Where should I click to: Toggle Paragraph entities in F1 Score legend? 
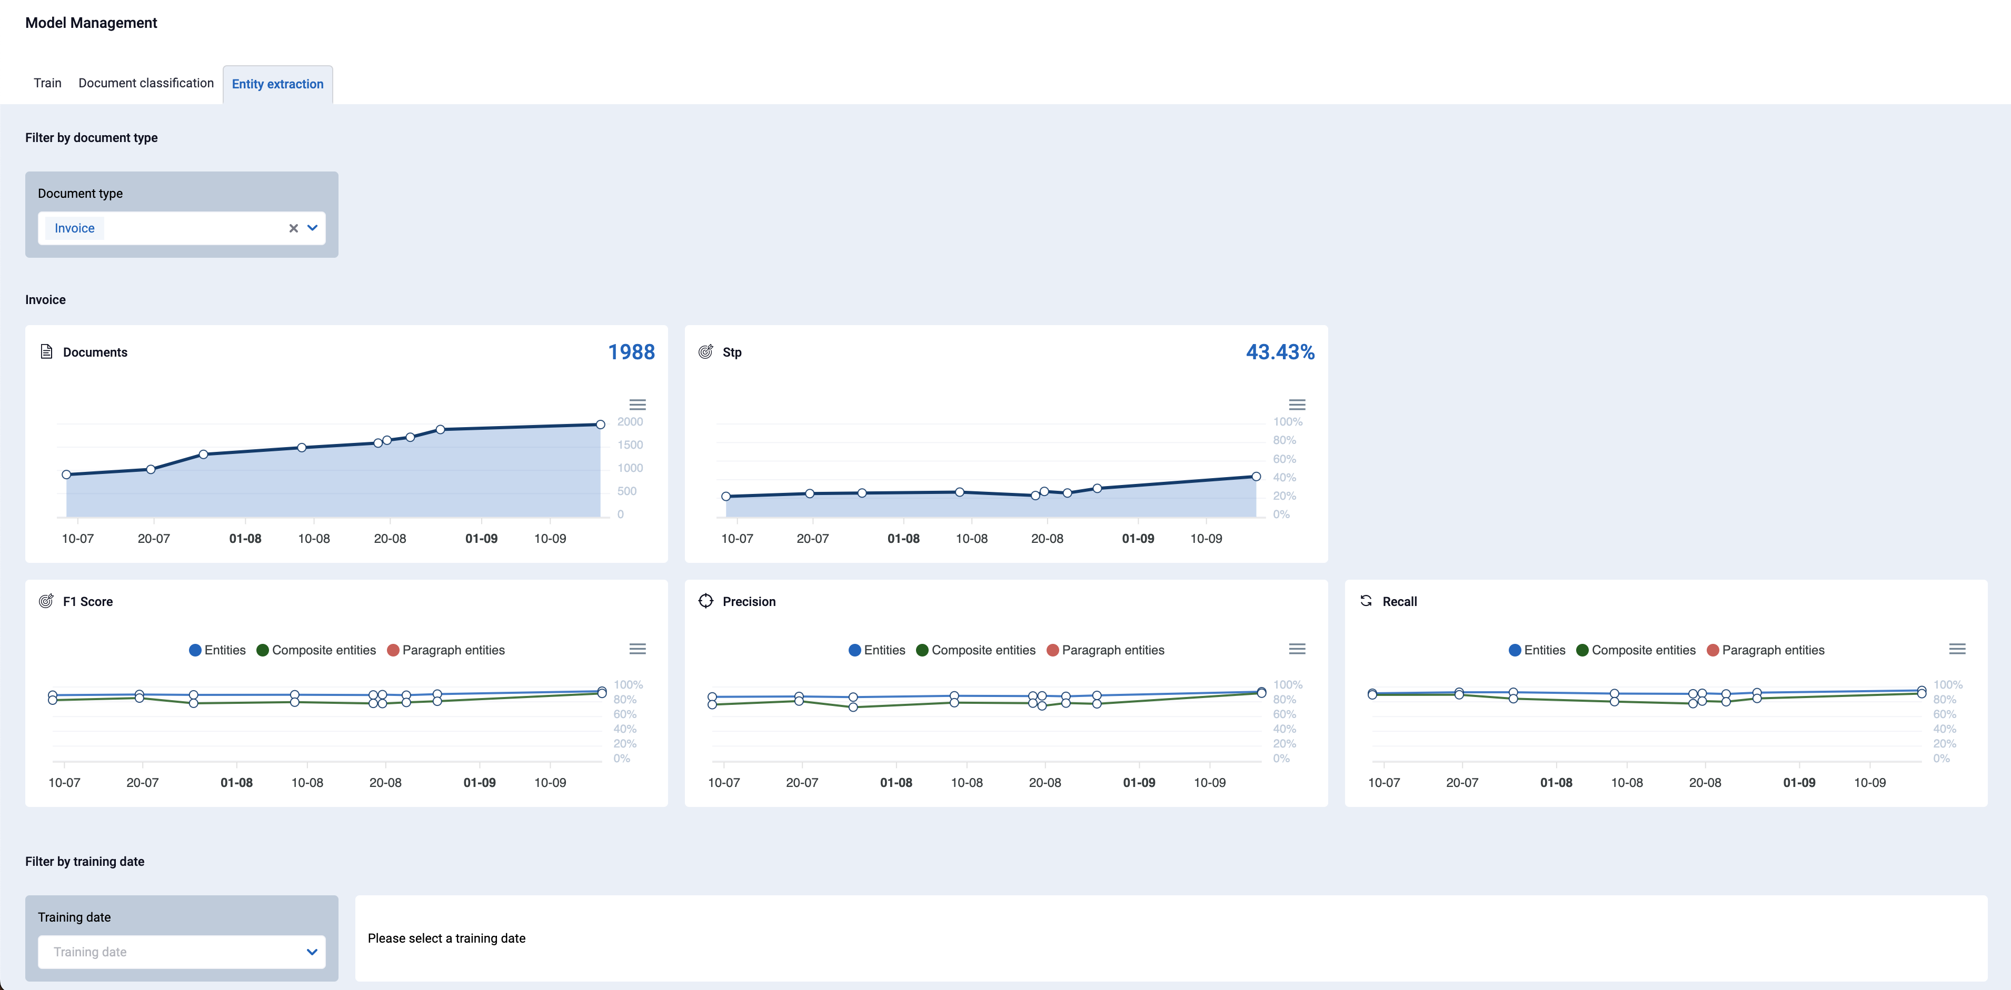pos(446,650)
